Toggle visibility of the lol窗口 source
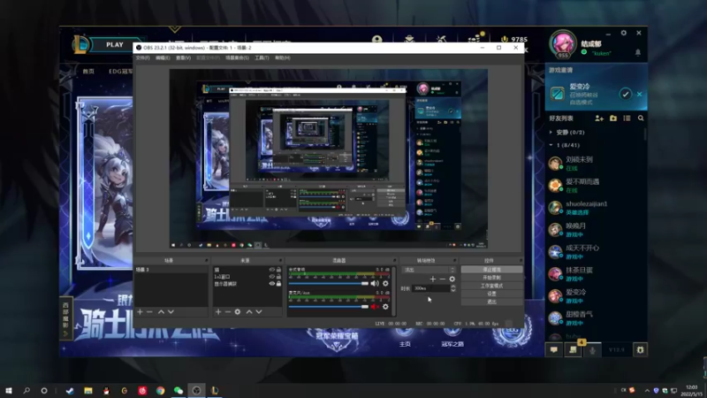 pyautogui.click(x=272, y=277)
